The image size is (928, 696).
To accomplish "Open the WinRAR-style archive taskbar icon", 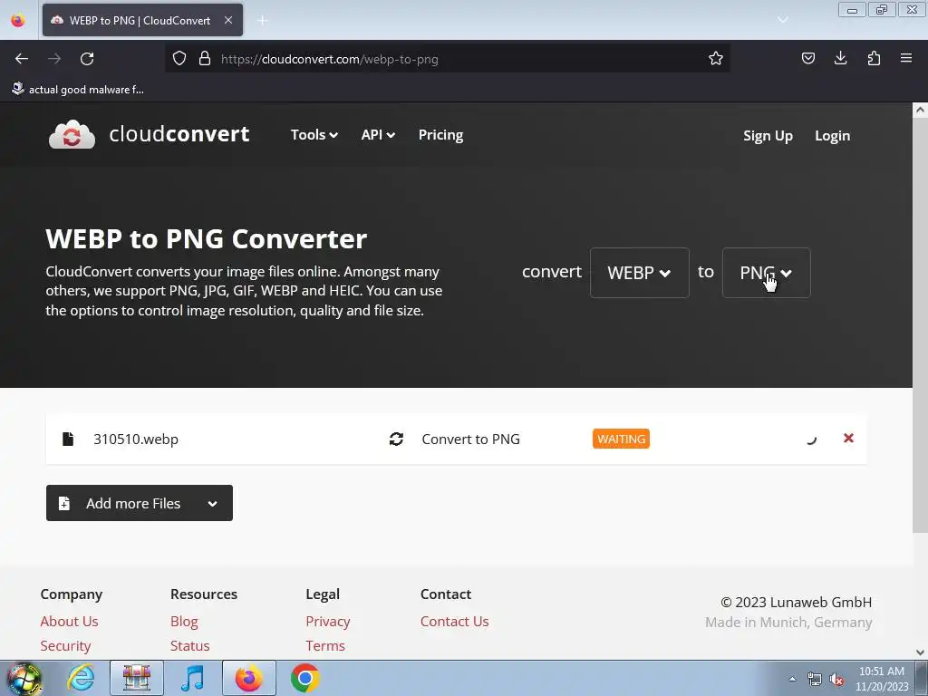I will click(x=137, y=679).
